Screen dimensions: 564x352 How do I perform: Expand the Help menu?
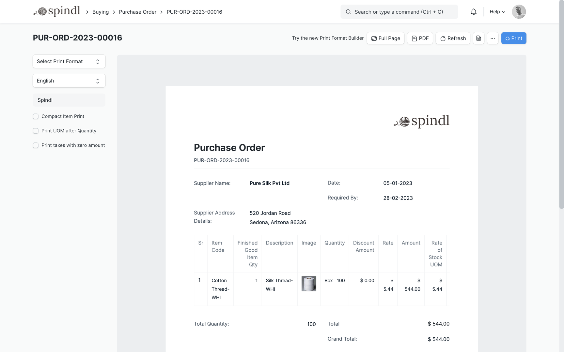click(x=497, y=12)
